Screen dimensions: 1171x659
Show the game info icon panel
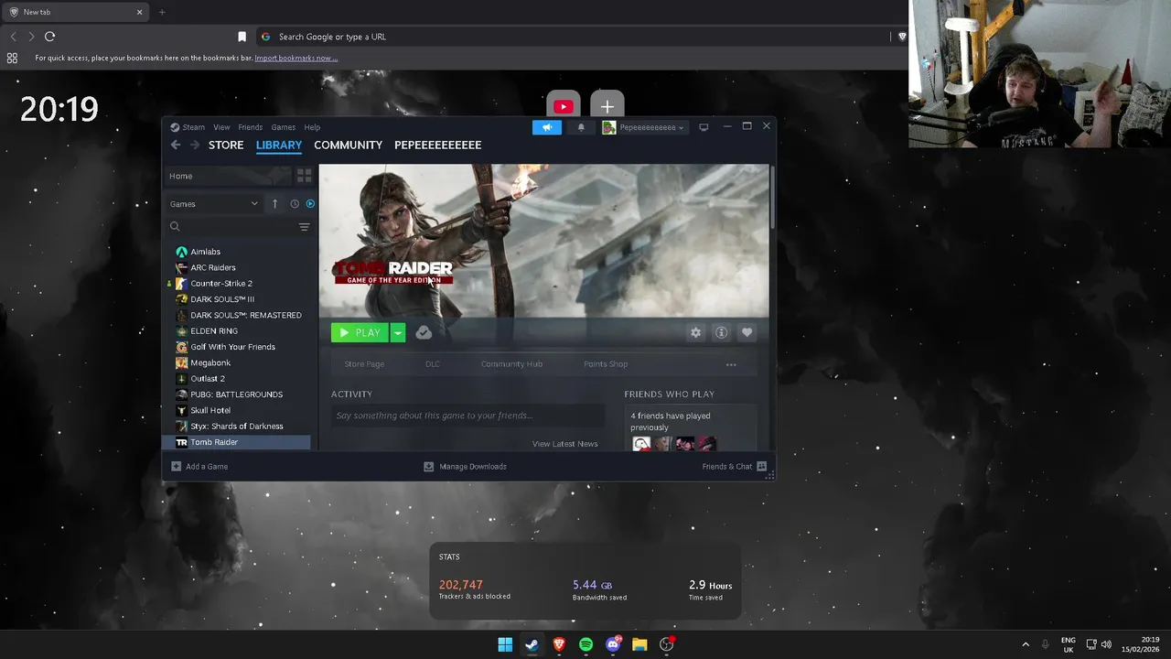pos(721,333)
